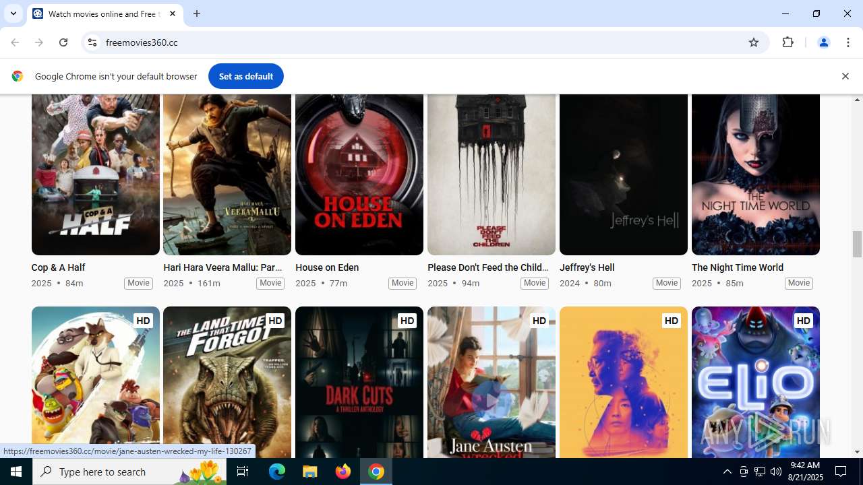Open The Night Time World poster
The image size is (863, 485).
pyautogui.click(x=756, y=174)
